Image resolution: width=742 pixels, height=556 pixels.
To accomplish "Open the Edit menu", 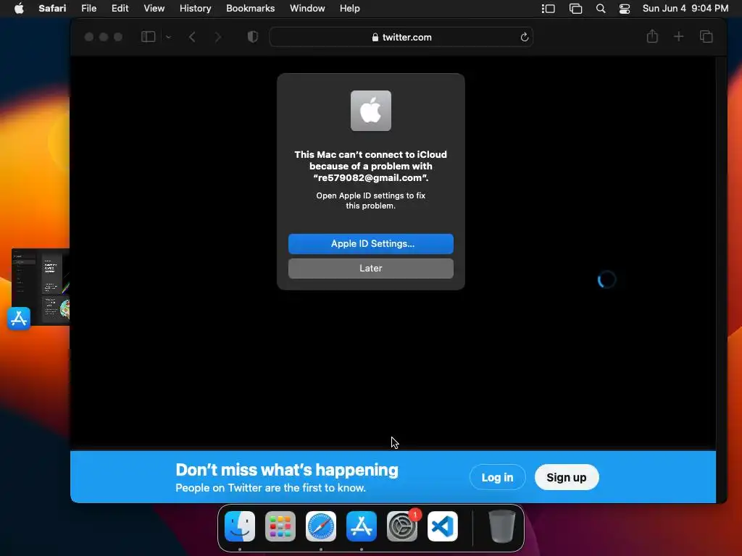I will [120, 9].
